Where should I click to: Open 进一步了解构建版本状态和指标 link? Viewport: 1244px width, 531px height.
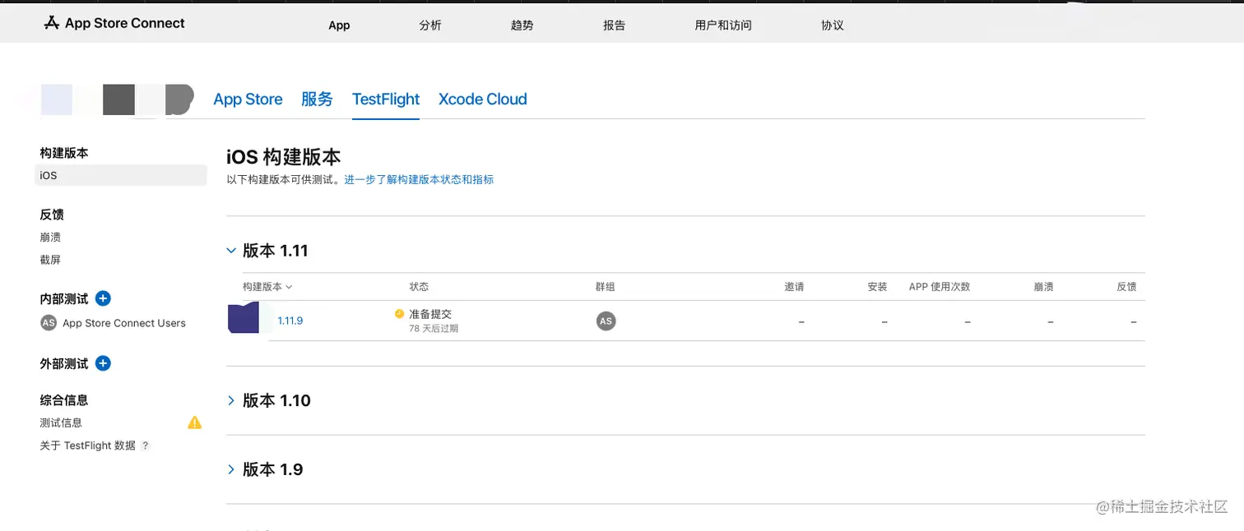(419, 179)
